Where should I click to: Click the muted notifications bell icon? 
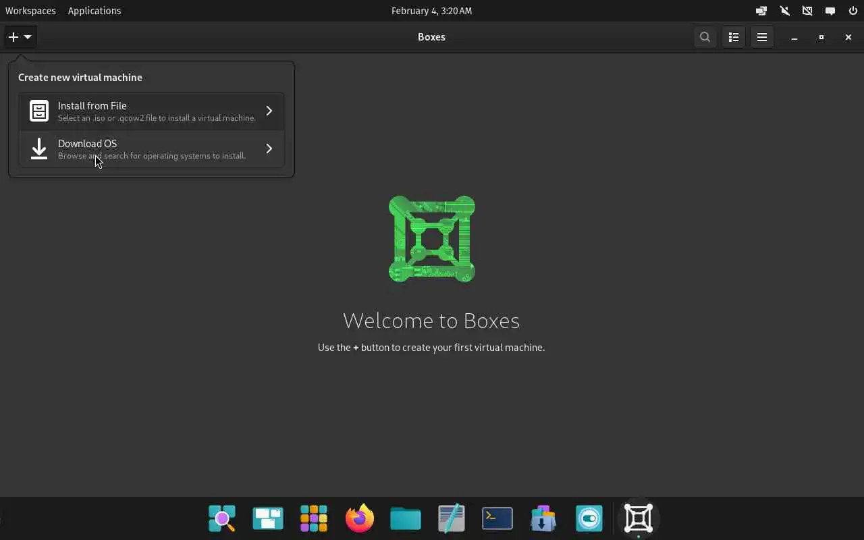[x=784, y=11]
